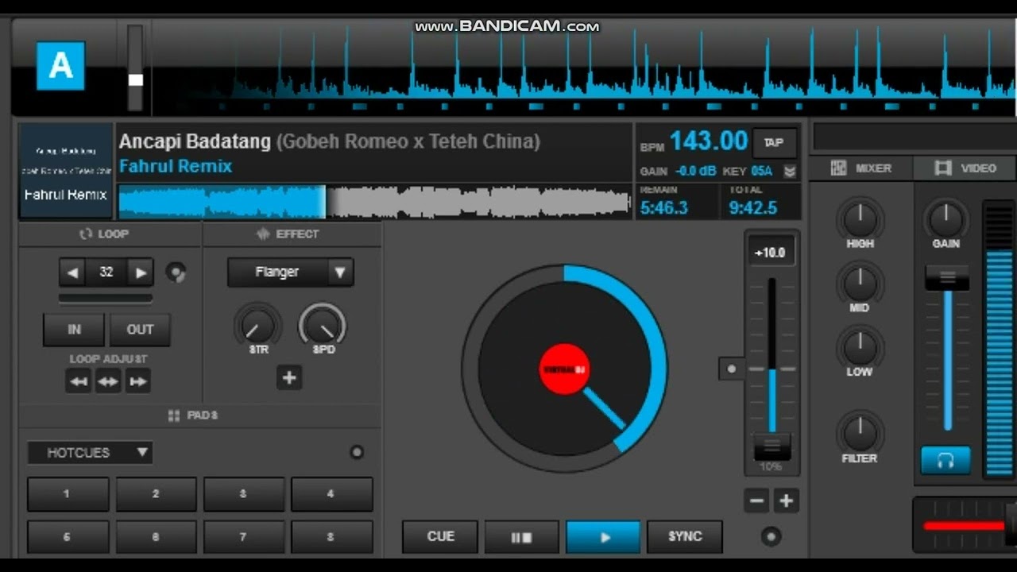
Task: Click the LOW EQ knob
Action: 860,347
